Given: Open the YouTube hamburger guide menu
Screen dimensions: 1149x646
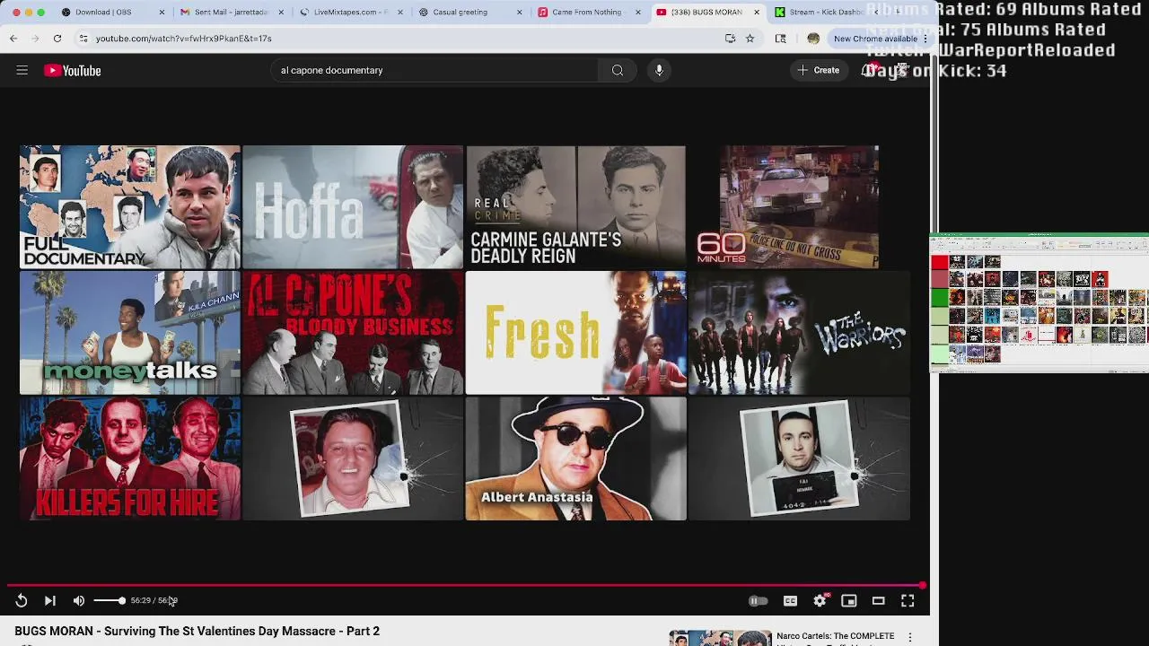Looking at the screenshot, I should click(22, 70).
